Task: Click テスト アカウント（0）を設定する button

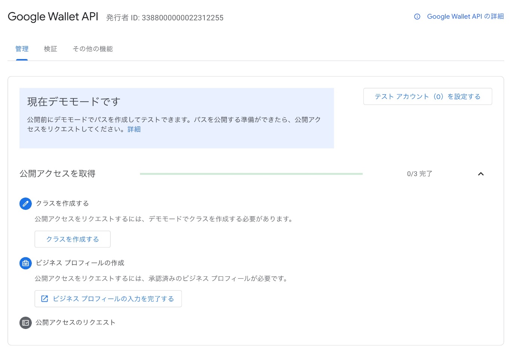Action: pyautogui.click(x=427, y=96)
